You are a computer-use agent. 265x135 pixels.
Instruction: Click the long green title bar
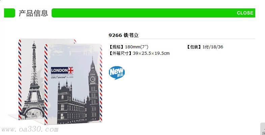point(153,13)
